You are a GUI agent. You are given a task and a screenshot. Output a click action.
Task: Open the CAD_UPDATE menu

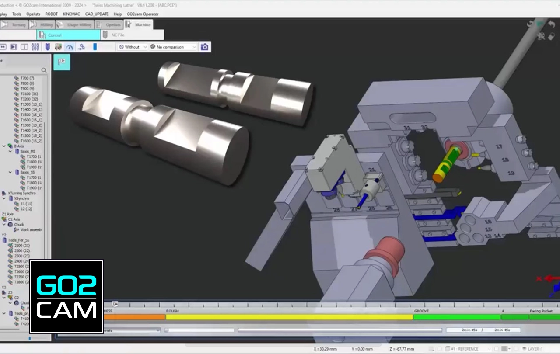[x=97, y=14]
